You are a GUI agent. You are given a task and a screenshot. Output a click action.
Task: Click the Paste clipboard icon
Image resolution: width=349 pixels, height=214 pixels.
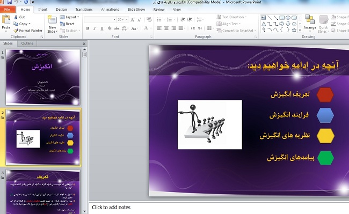coord(6,19)
